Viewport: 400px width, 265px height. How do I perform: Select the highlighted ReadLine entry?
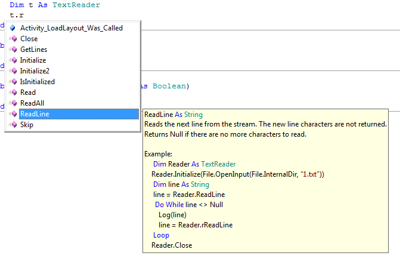click(79, 114)
